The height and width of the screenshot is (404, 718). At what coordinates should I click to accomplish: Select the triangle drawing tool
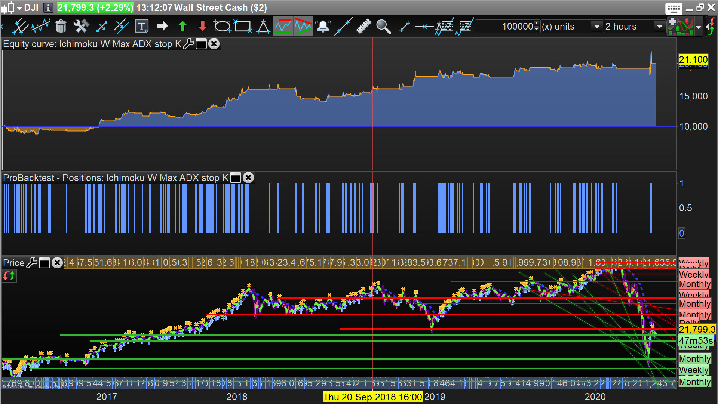[263, 26]
